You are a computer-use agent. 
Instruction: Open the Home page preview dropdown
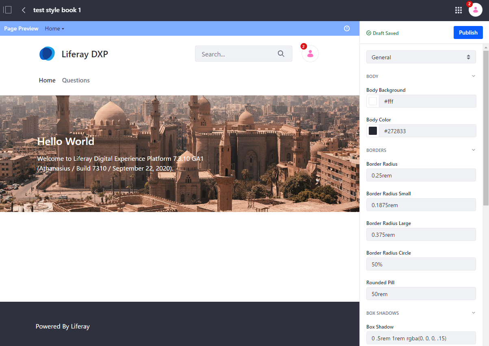(x=54, y=28)
